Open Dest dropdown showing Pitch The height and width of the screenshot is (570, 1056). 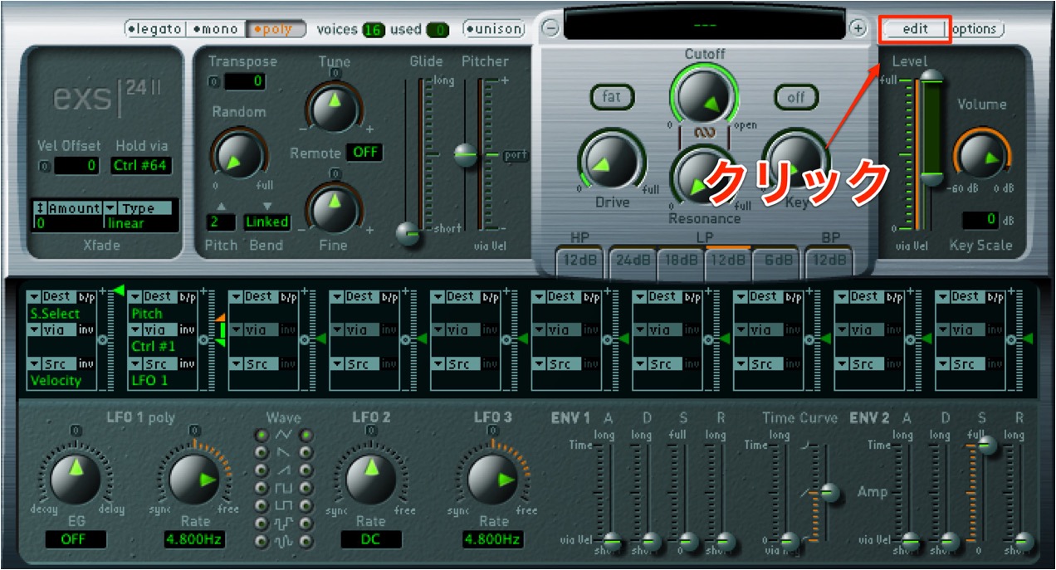pos(154,296)
